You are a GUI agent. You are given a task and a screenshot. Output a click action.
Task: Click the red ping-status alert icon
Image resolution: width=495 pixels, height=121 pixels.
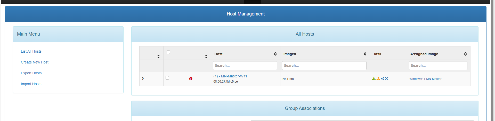(x=191, y=79)
